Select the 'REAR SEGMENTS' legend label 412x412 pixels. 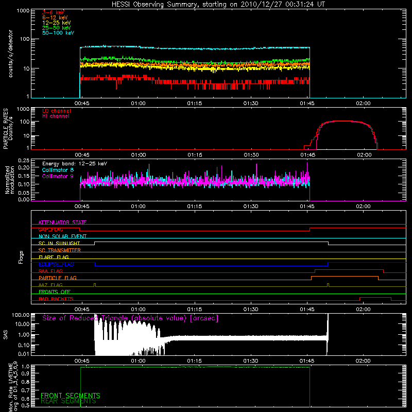[68, 401]
